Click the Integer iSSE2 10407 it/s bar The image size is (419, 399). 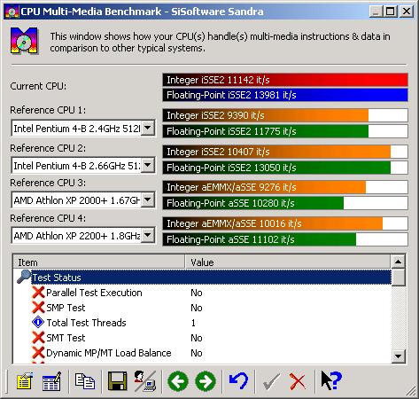click(x=285, y=152)
